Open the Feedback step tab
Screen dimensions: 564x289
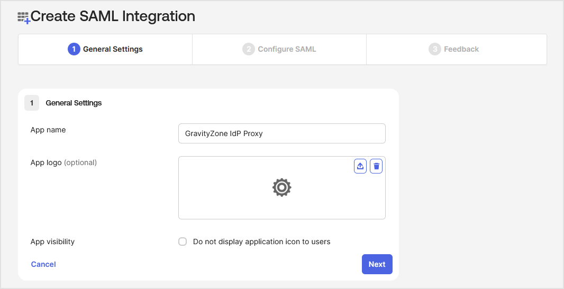coord(457,49)
